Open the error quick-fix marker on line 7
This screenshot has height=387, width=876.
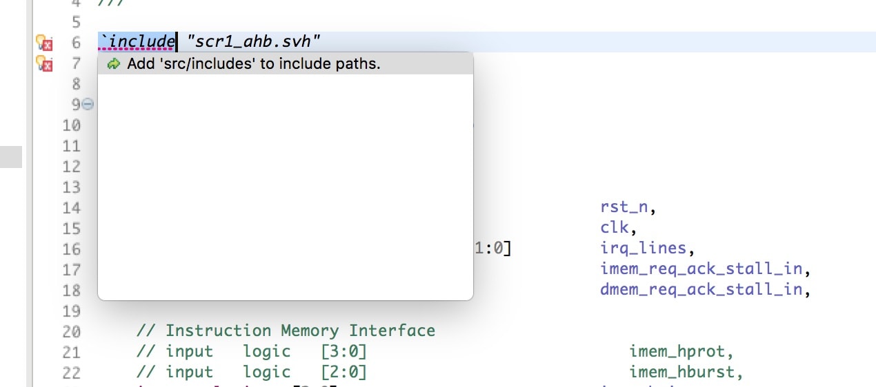tap(44, 63)
